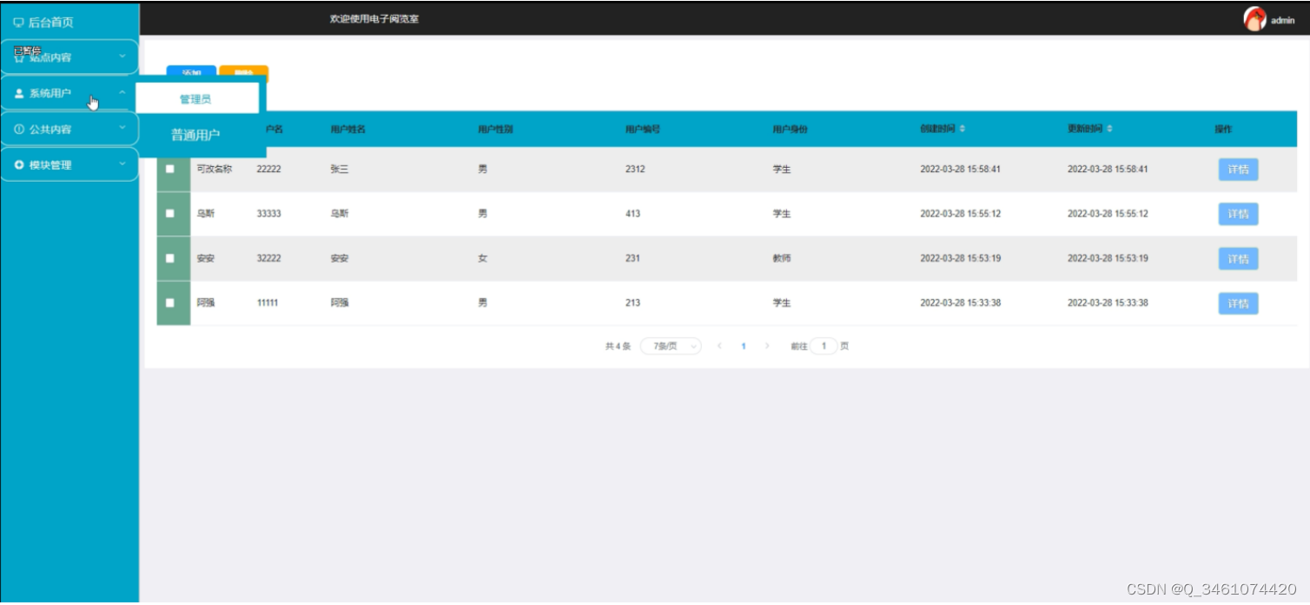Go to previous page with the left arrow
This screenshot has width=1310, height=605.
coord(719,346)
